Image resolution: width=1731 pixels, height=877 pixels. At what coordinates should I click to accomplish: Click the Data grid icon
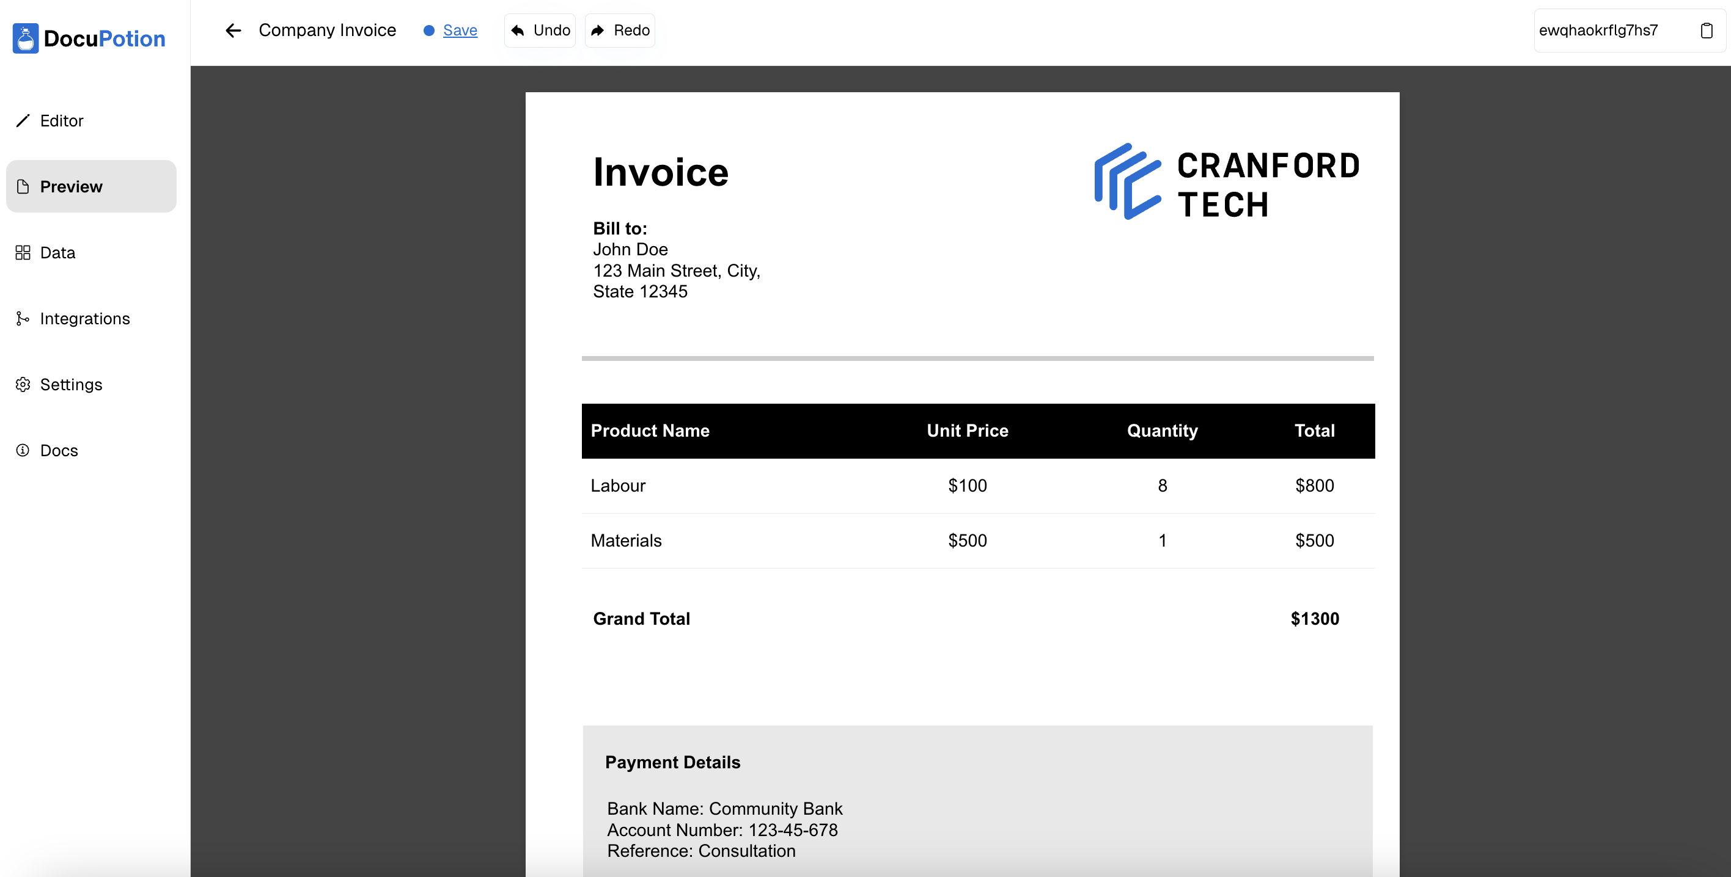tap(23, 252)
